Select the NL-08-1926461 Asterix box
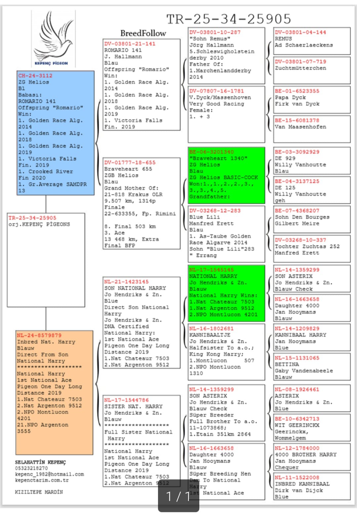357x519 pixels. pos(311,399)
